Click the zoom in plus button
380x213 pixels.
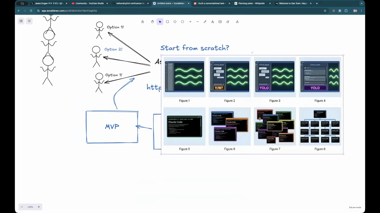tap(39, 207)
